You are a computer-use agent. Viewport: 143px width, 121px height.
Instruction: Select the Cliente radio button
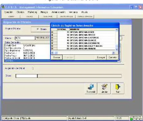(x=38, y=29)
